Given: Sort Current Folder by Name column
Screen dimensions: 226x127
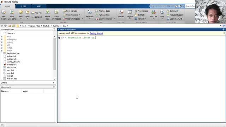Looking at the screenshot, I should pyautogui.click(x=11, y=33).
